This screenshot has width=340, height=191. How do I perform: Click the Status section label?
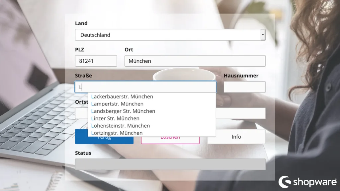[x=83, y=153]
